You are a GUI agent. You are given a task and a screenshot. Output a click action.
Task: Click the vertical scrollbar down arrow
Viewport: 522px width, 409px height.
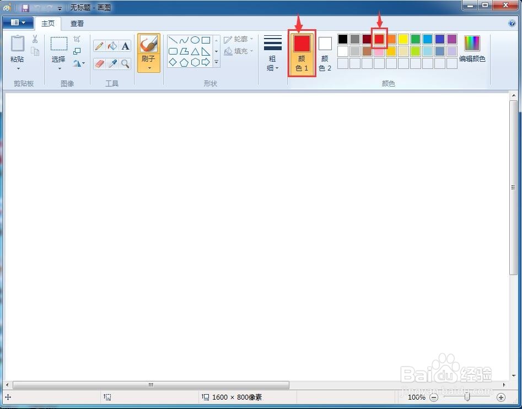tap(513, 375)
